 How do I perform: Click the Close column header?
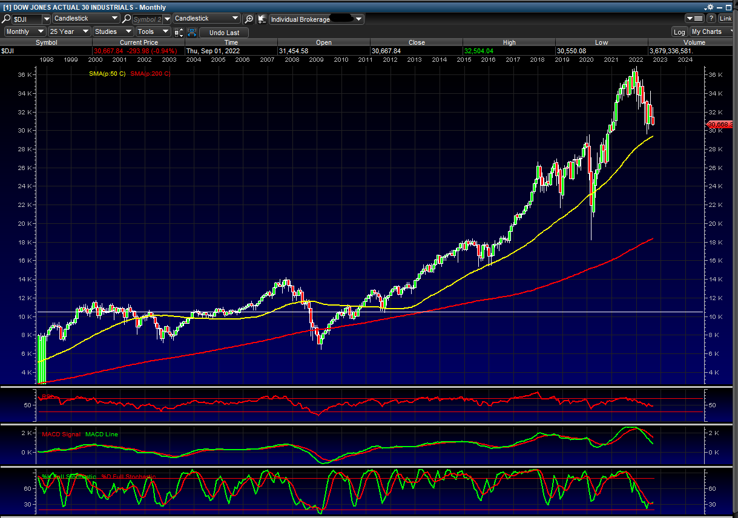pyautogui.click(x=417, y=42)
